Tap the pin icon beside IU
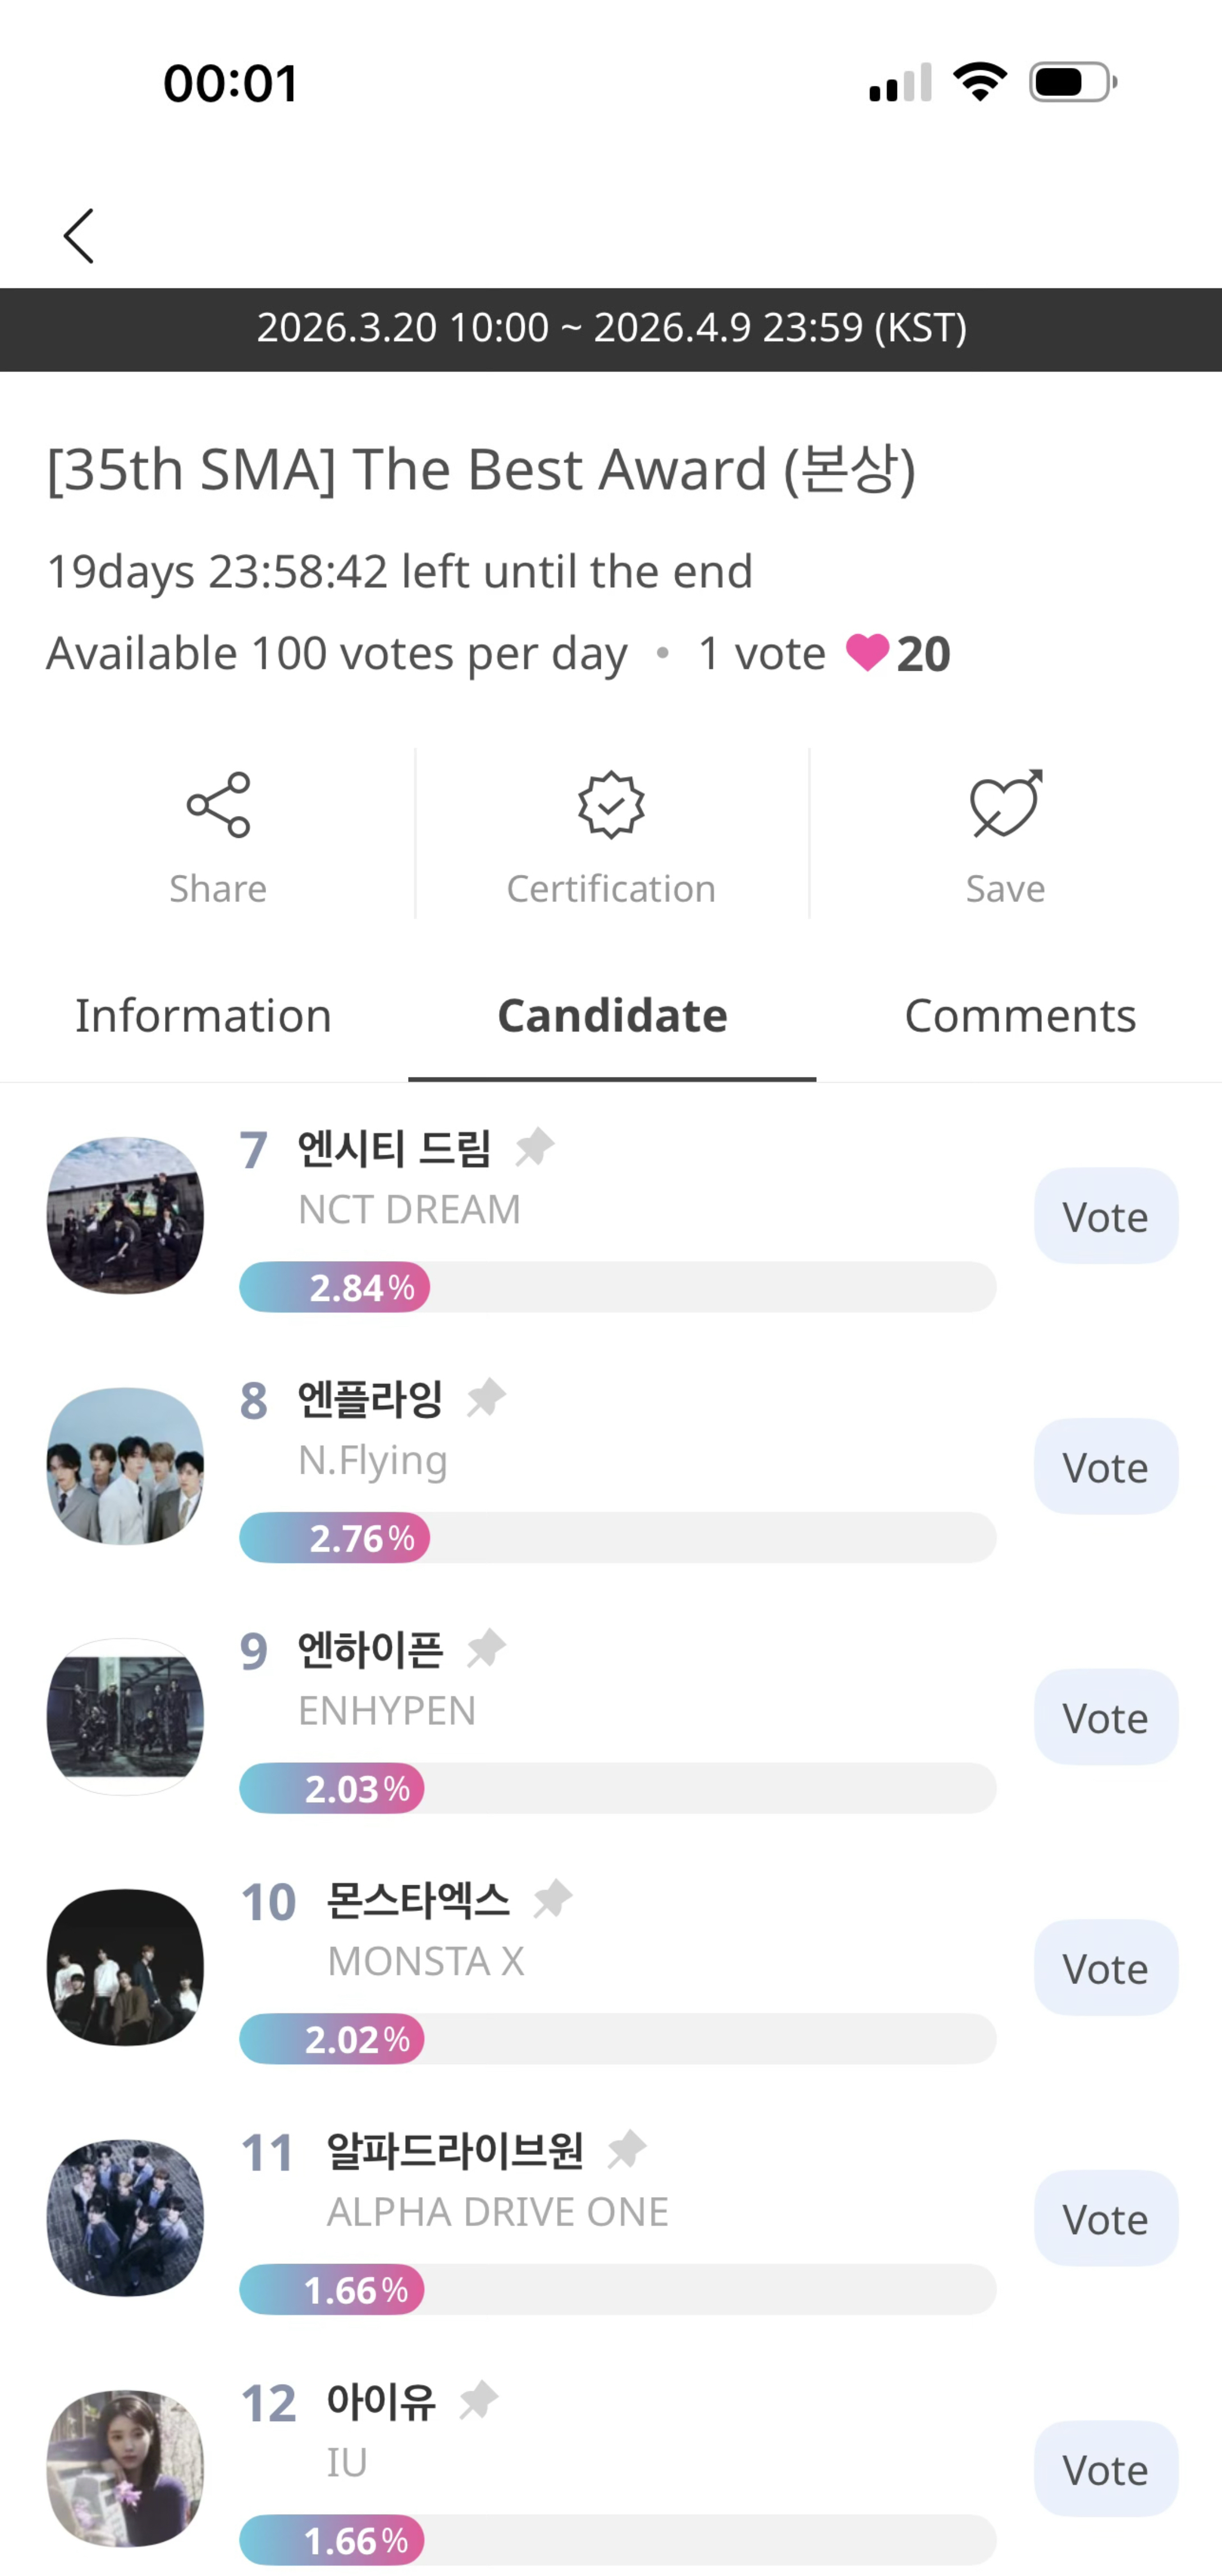The width and height of the screenshot is (1222, 2576). 479,2399
